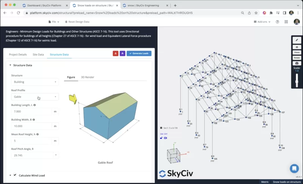Open the pencil edit tool in viewer
Screen dimensions: 303x184
pos(297,40)
